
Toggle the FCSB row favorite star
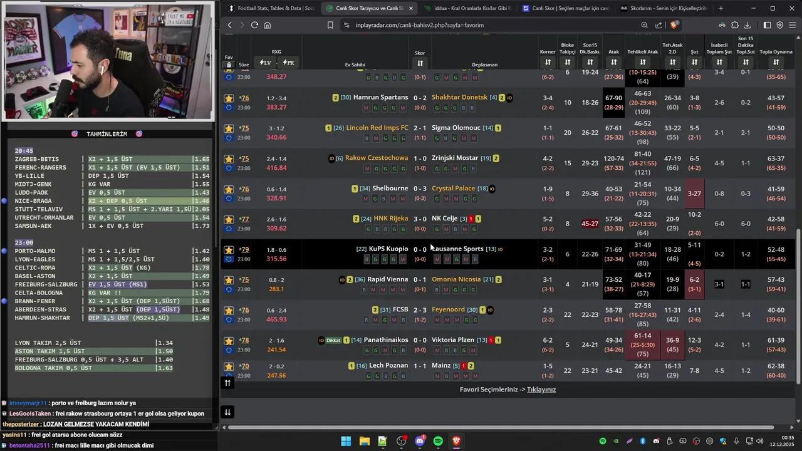tap(229, 311)
